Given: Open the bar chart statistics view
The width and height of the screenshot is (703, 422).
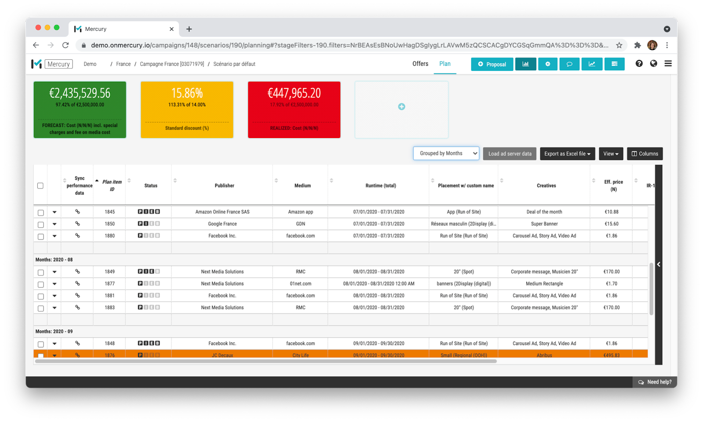Looking at the screenshot, I should tap(525, 64).
